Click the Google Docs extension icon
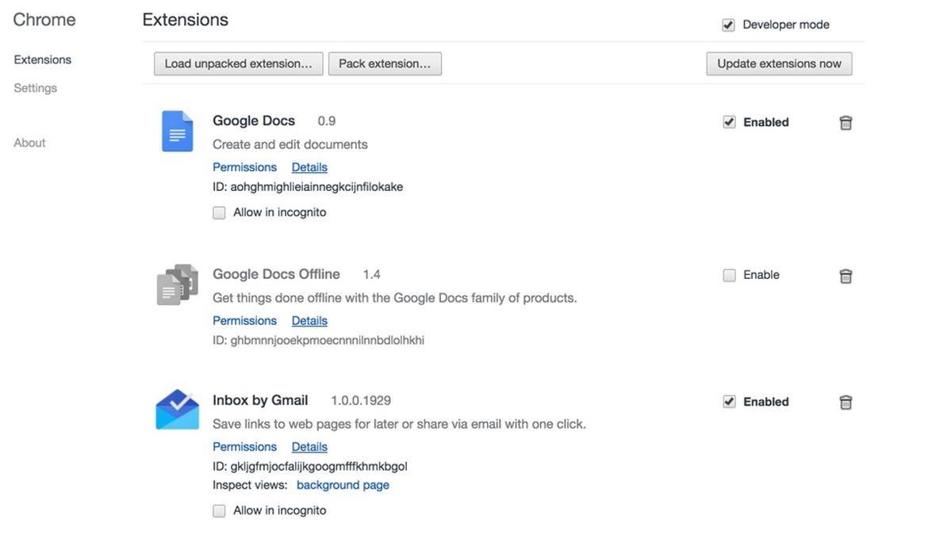This screenshot has width=928, height=542. point(177,131)
